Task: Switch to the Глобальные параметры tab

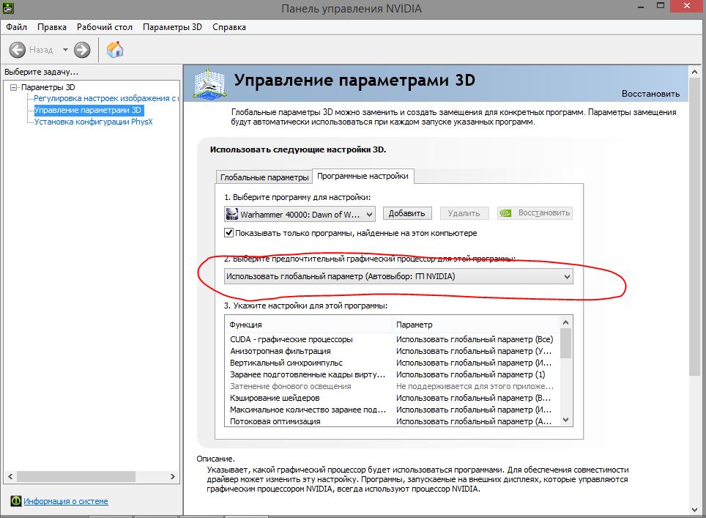Action: click(264, 177)
